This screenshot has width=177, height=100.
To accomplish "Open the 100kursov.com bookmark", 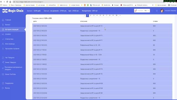I will pyautogui.click(x=95, y=5).
